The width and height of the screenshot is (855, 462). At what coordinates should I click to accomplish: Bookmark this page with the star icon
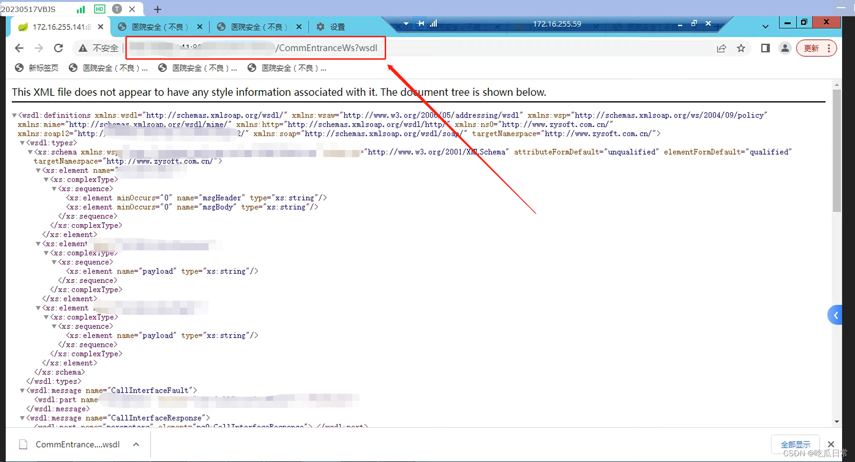pyautogui.click(x=741, y=48)
